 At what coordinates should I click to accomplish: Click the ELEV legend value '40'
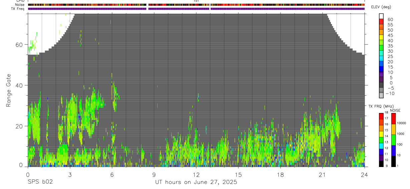coord(390,41)
